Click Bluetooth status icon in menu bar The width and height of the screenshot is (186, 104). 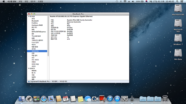pyautogui.click(x=121, y=2)
